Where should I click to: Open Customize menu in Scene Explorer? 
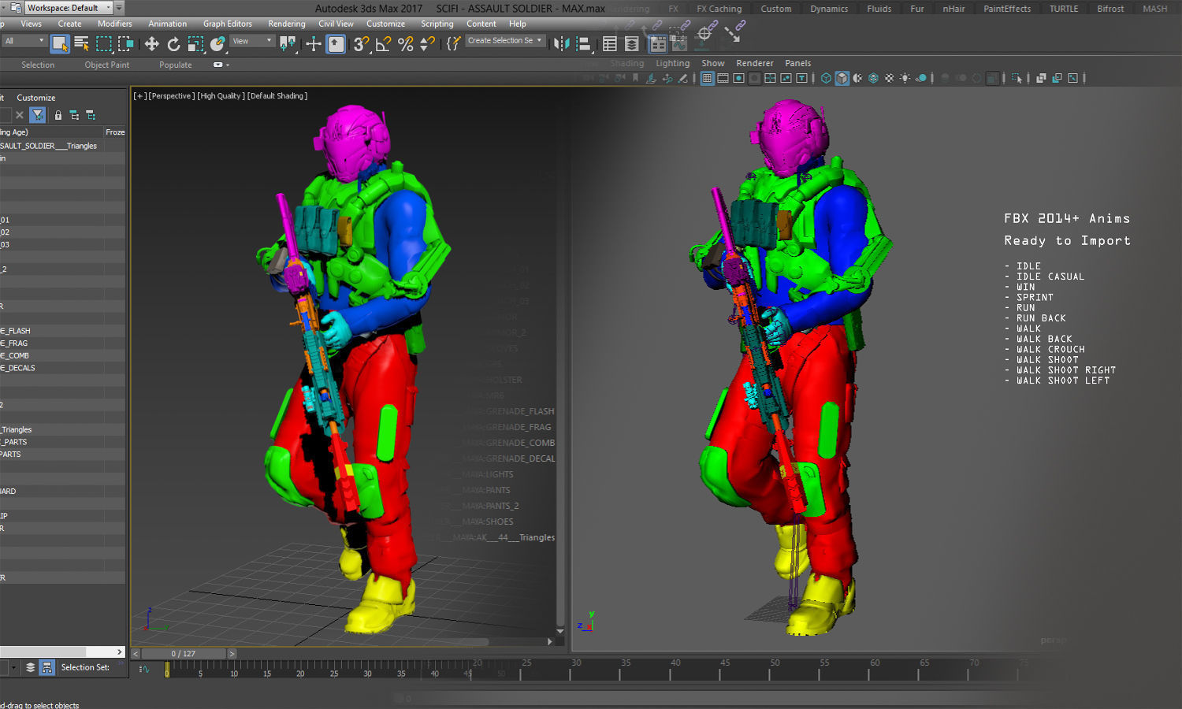coord(36,98)
